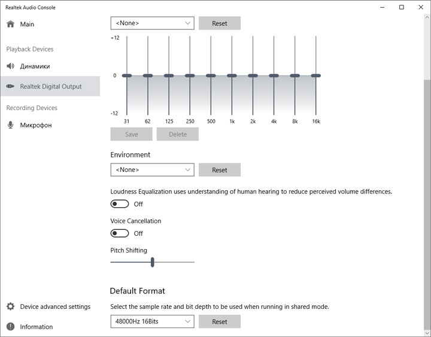This screenshot has width=431, height=337.
Task: Click the Default Format heading
Action: pos(138,291)
